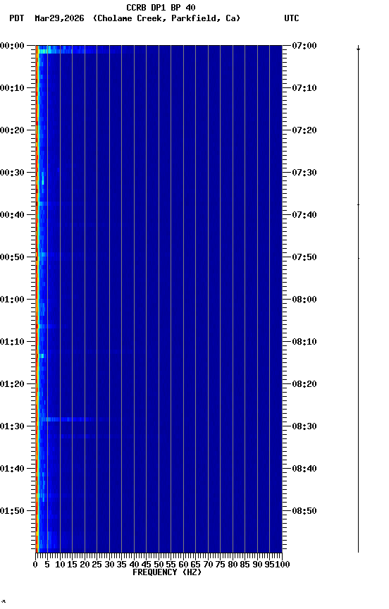This screenshot has width=389, height=609.
Task: Click the '01:20' PDT time label
Action: point(12,385)
